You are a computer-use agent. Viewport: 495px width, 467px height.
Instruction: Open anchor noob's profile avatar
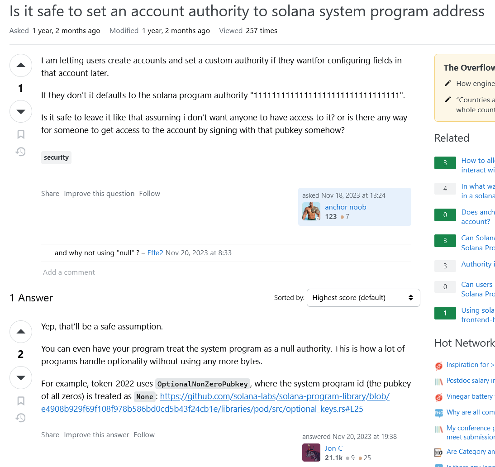(x=311, y=211)
